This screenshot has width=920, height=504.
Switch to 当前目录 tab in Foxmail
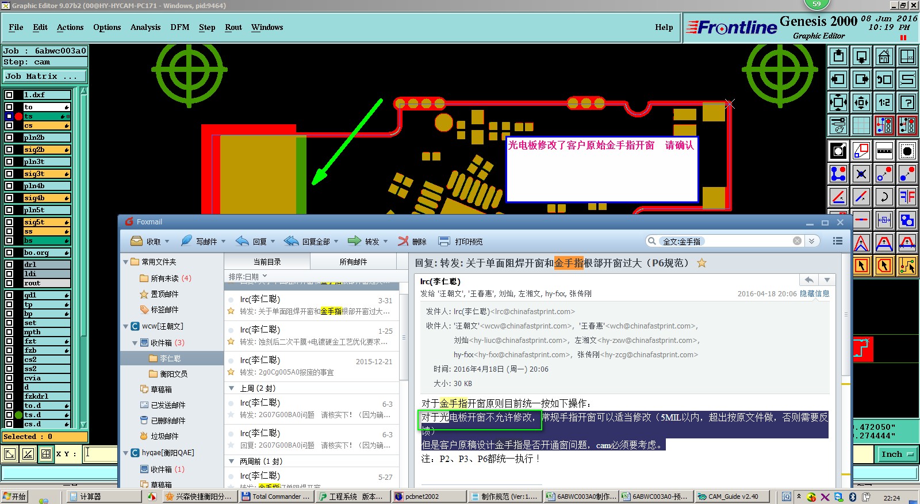point(267,262)
